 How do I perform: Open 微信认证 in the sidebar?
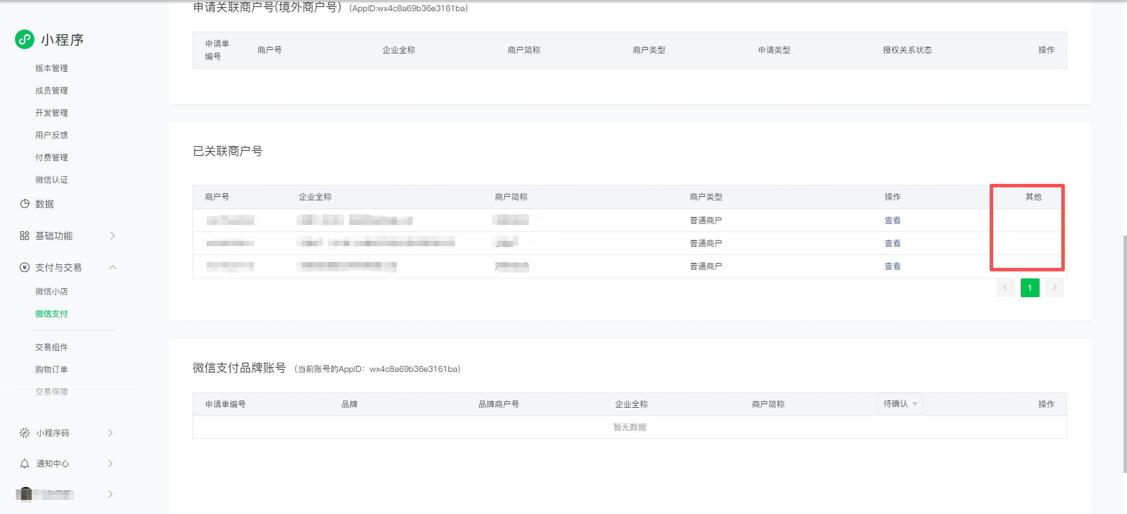click(52, 180)
